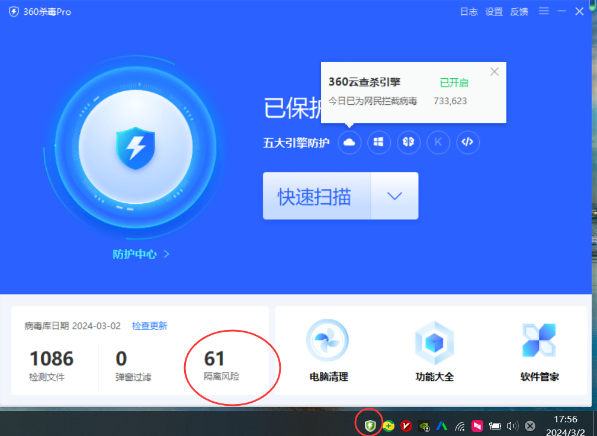The width and height of the screenshot is (597, 436).
Task: Click the cloud scan engine icon
Action: tap(349, 142)
